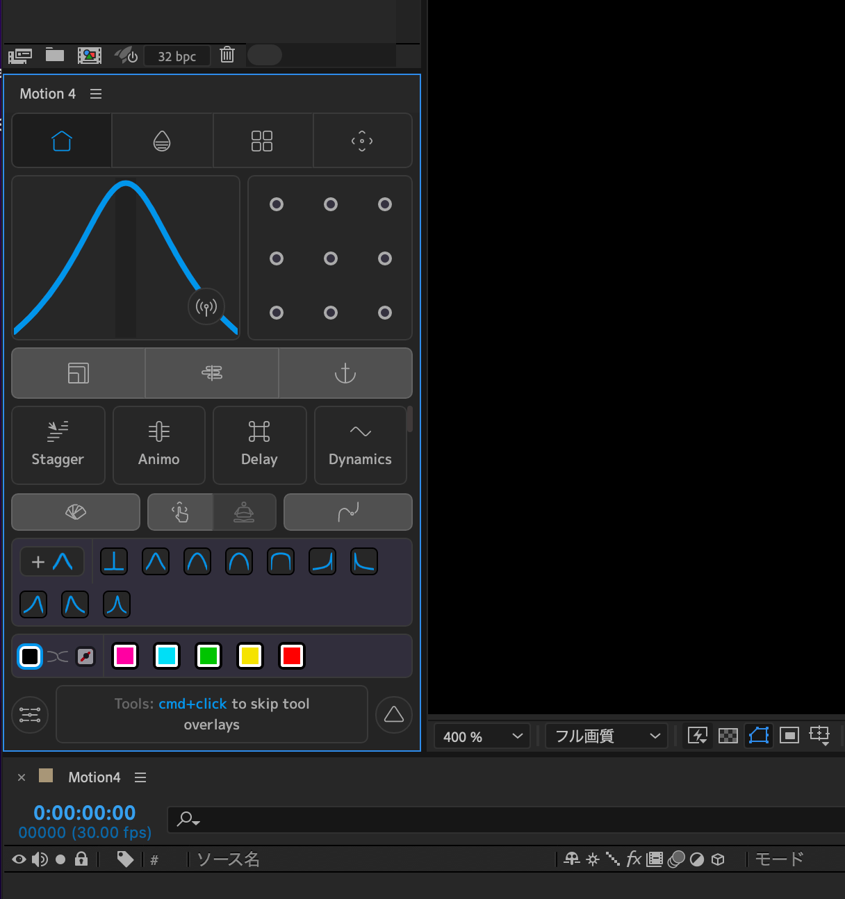
Task: Switch to the grid view tab in Motion
Action: click(263, 140)
